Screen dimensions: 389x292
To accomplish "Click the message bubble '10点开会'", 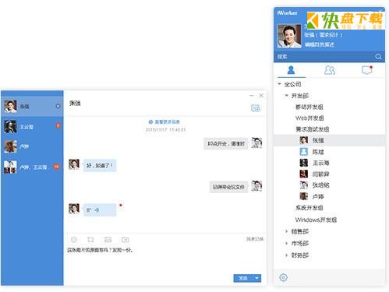I will pyautogui.click(x=225, y=143).
